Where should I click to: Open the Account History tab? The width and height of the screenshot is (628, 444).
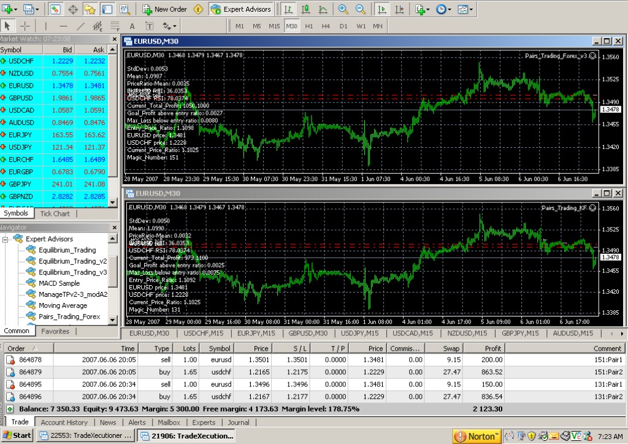pyautogui.click(x=64, y=423)
